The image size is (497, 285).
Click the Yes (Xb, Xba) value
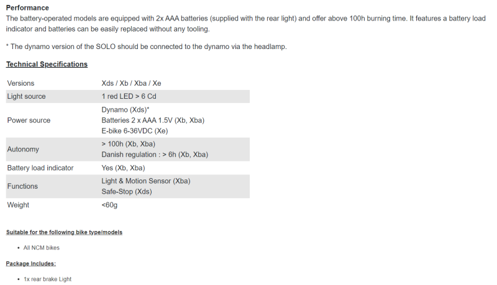(x=123, y=168)
